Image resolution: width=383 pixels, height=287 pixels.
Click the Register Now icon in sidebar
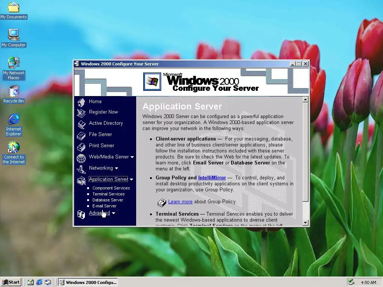point(81,113)
